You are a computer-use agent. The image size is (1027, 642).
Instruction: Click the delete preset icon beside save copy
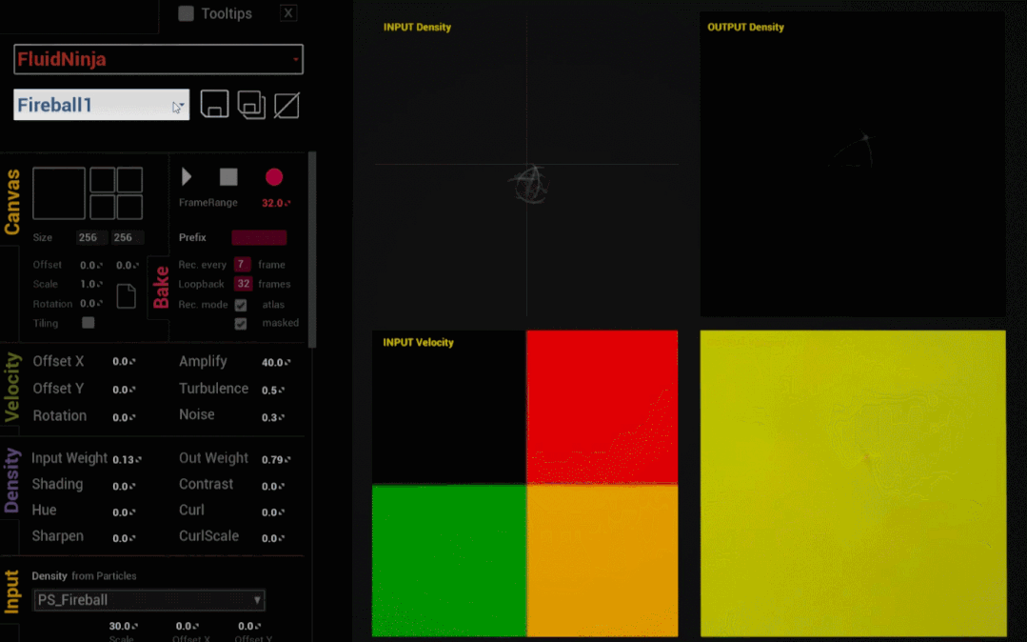click(286, 104)
